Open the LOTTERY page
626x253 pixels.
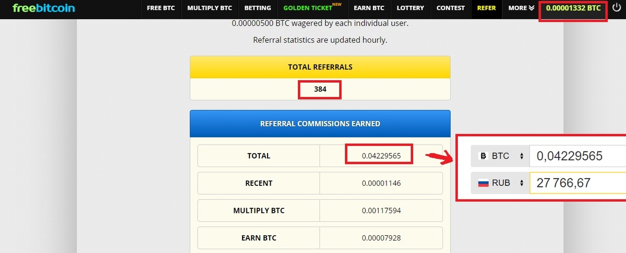(x=410, y=8)
